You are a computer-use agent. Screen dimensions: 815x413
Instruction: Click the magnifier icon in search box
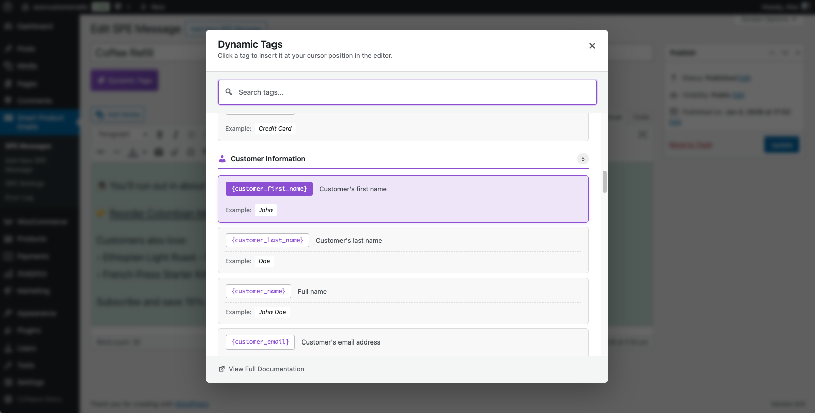click(x=229, y=92)
